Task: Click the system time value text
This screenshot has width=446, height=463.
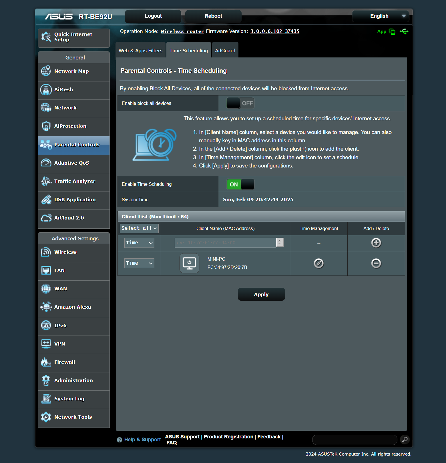Action: (x=258, y=199)
